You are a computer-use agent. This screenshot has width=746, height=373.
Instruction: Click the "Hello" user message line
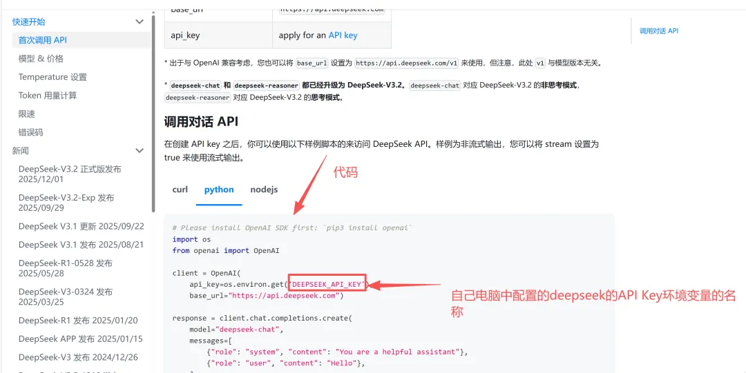click(x=287, y=363)
